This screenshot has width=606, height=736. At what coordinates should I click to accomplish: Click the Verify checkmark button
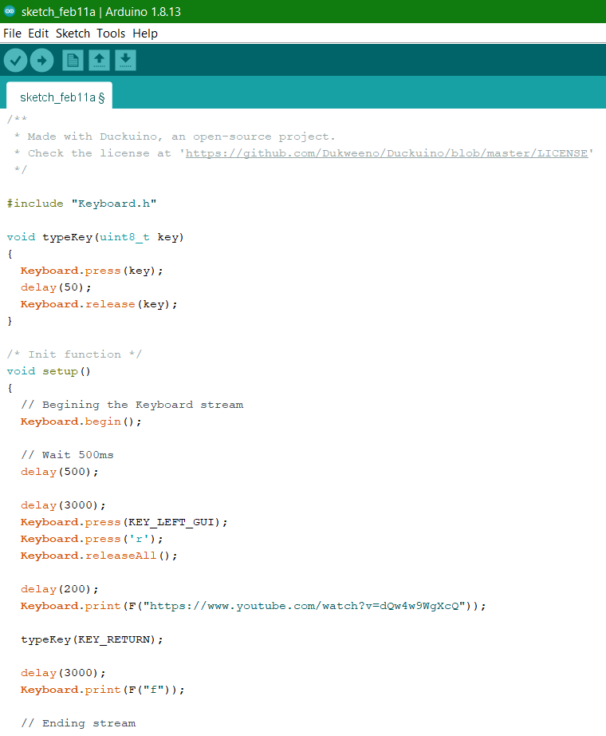(x=15, y=60)
